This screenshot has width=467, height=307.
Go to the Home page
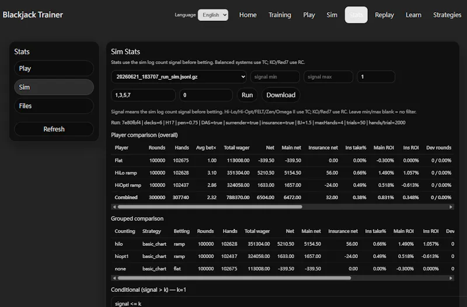coord(248,15)
